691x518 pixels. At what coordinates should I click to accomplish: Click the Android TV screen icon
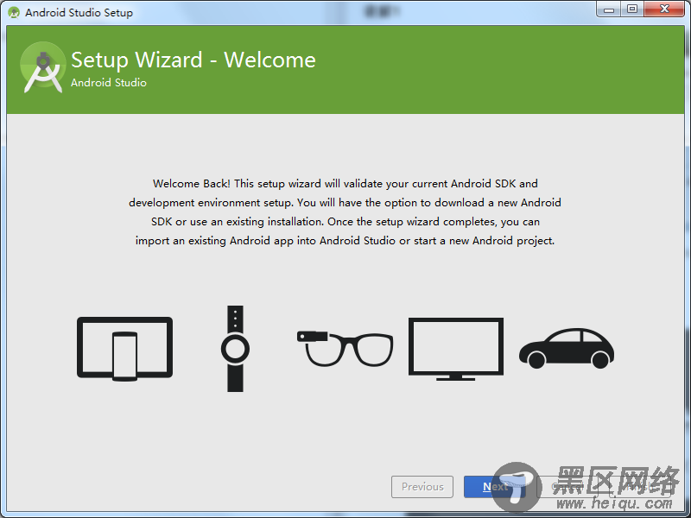pos(456,349)
